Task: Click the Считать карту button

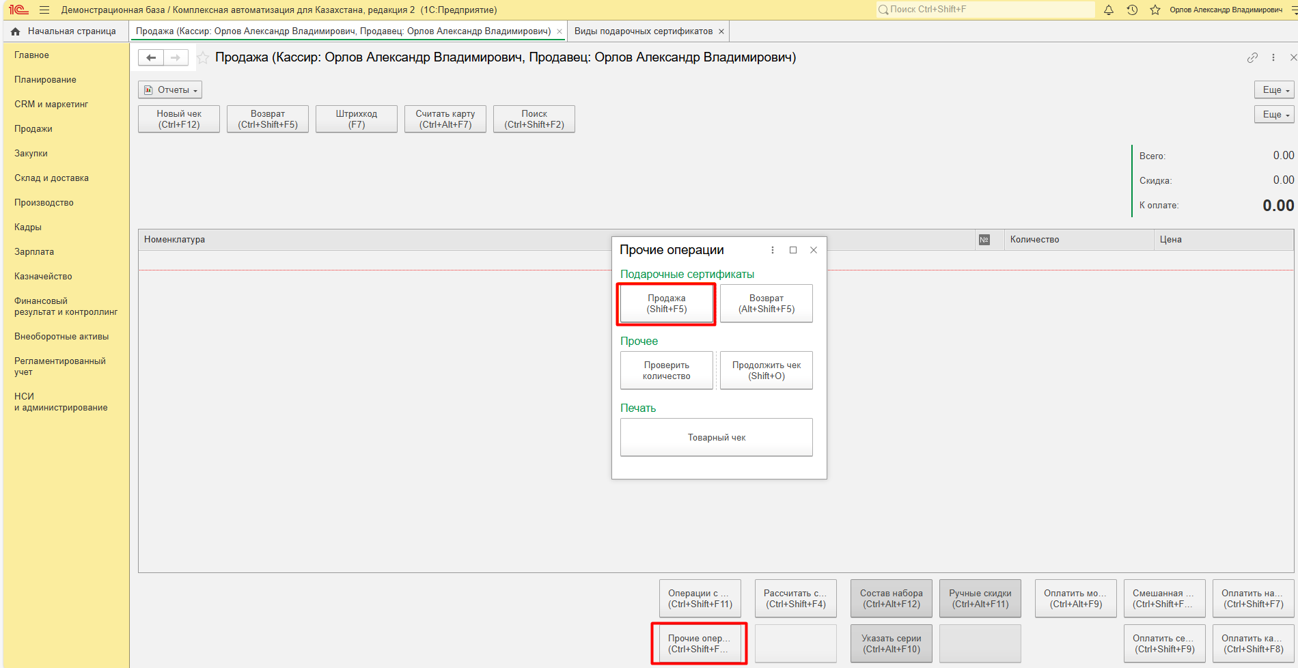Action: (x=445, y=120)
